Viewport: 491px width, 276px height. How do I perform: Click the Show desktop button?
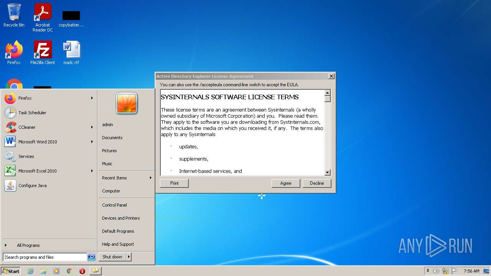(x=486, y=271)
